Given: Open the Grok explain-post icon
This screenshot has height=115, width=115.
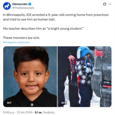Looking at the screenshot, I should [x=105, y=4].
